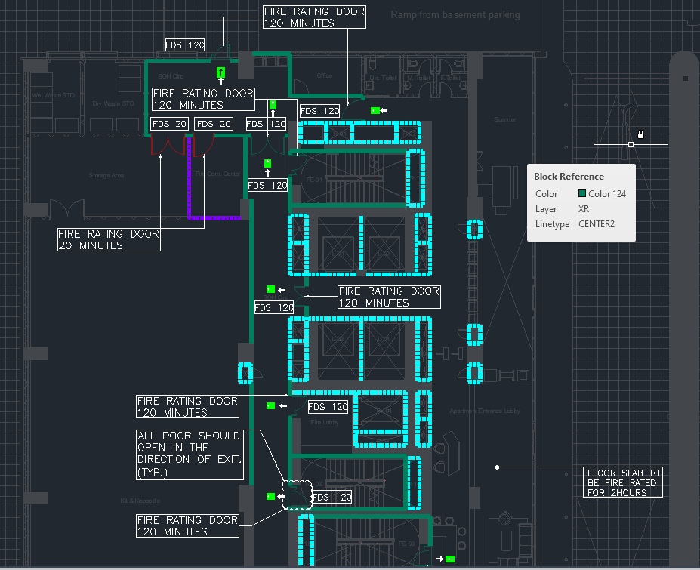The width and height of the screenshot is (700, 570).
Task: Select the FIRE RATING DODR 120 MINUTES label
Action: [314, 17]
